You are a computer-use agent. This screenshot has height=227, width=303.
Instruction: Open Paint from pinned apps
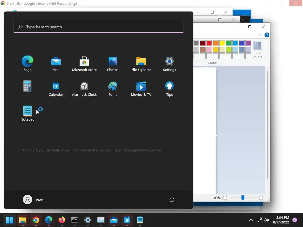113,89
